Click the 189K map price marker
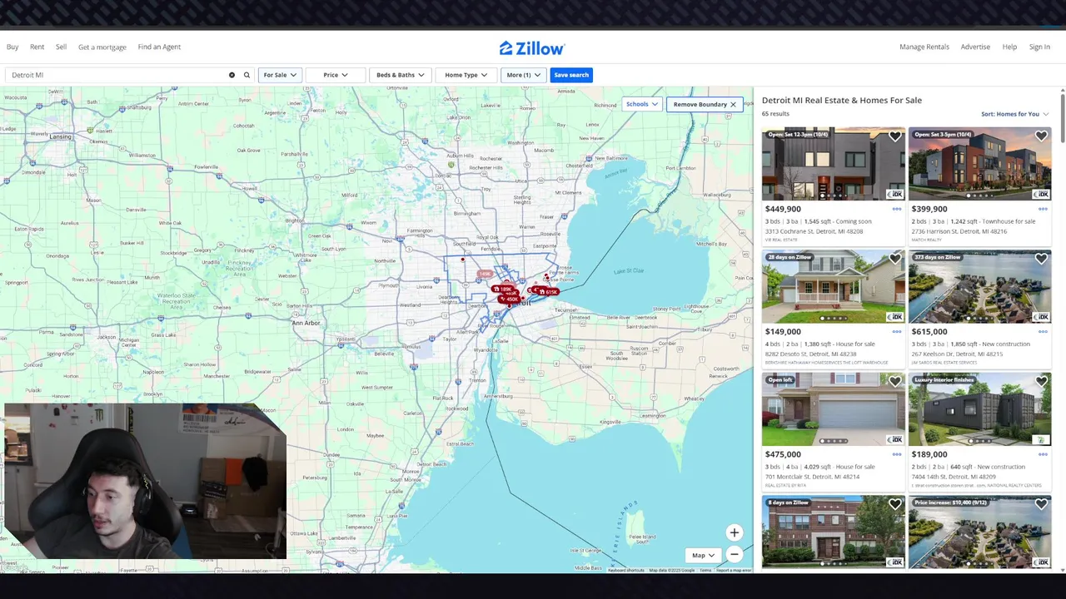Viewport: 1066px width, 599px height. coord(502,290)
